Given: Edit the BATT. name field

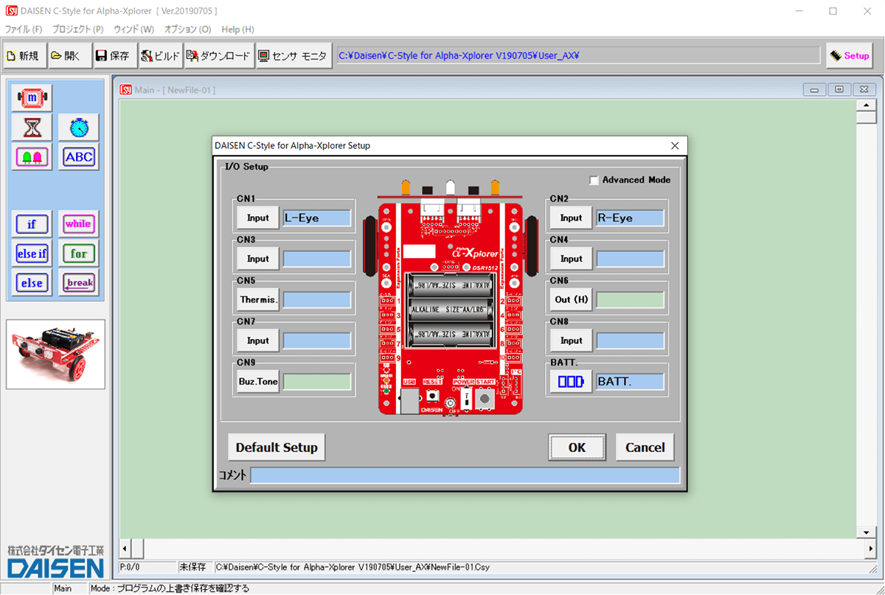Looking at the screenshot, I should click(x=630, y=382).
